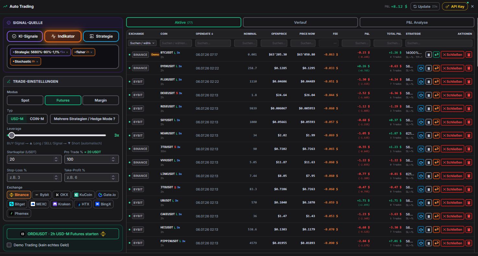Open the Aktive (77) tab
The width and height of the screenshot is (478, 256).
pos(184,22)
